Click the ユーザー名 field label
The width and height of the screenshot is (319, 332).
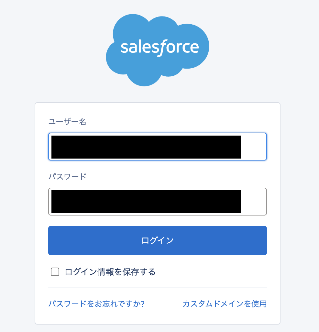pyautogui.click(x=67, y=122)
